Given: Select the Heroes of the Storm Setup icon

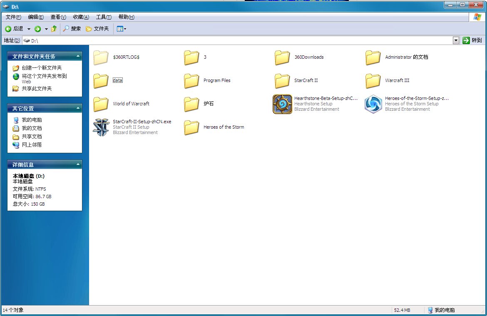Looking at the screenshot, I should tap(373, 104).
